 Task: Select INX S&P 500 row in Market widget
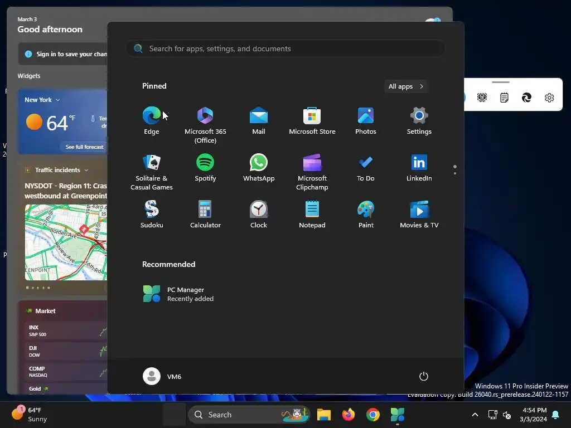tap(66, 330)
